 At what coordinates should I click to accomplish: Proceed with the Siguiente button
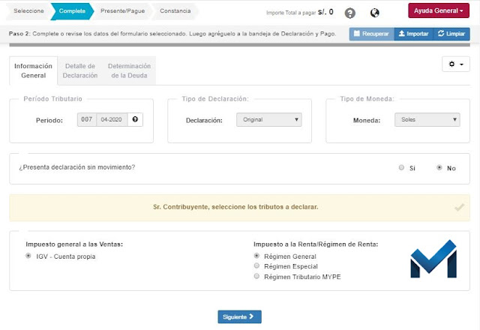[x=239, y=316]
